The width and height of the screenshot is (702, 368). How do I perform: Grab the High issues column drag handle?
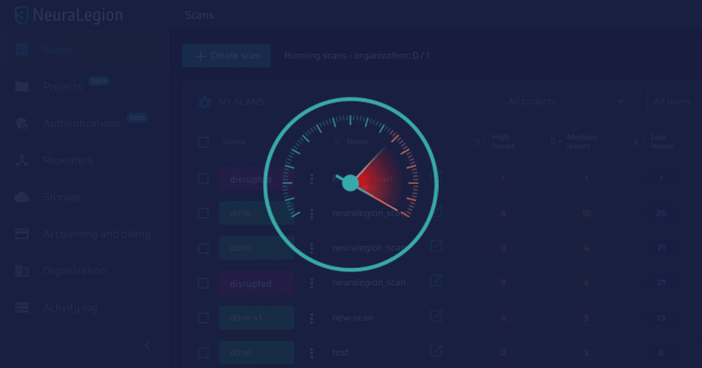point(477,141)
